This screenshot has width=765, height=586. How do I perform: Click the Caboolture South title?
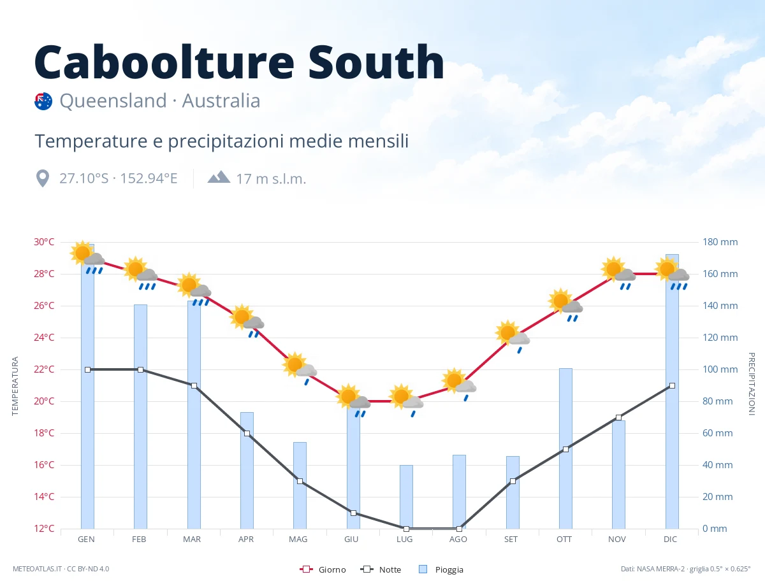(x=239, y=62)
